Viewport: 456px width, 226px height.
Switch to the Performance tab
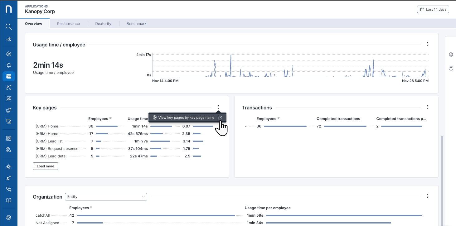pyautogui.click(x=68, y=24)
